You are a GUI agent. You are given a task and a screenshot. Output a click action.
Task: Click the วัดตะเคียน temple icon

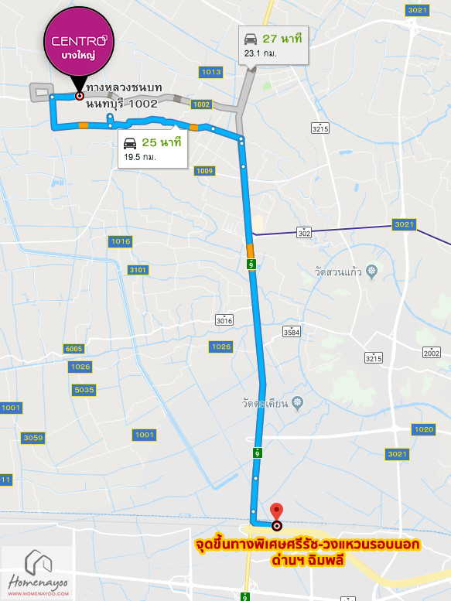(297, 403)
